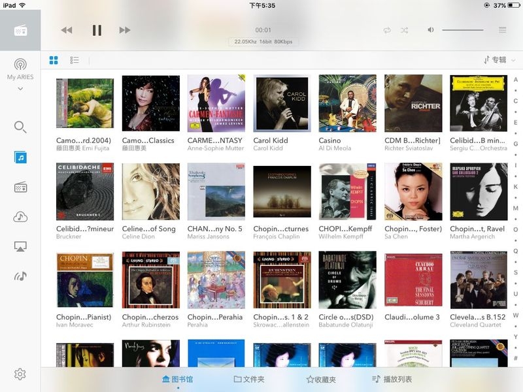
Task: Click the 22.05Khz 16bit 80Kbps format label
Action: coord(263,42)
